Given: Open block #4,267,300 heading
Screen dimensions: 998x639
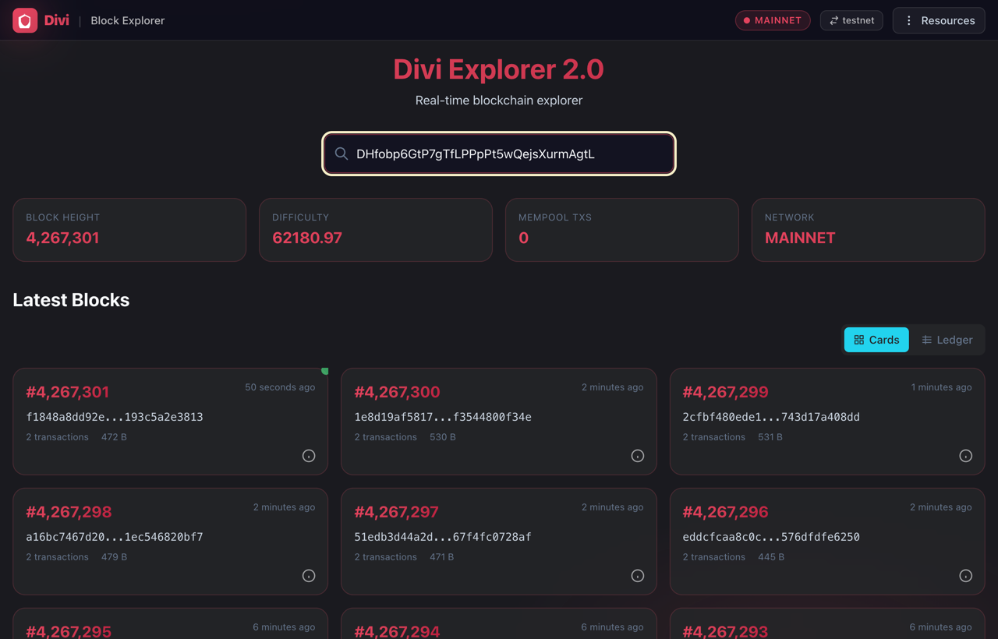Looking at the screenshot, I should (397, 392).
